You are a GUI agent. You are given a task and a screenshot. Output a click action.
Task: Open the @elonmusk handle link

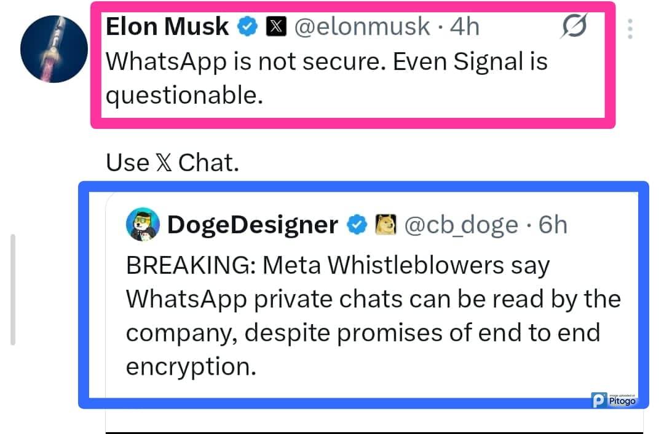pos(363,27)
